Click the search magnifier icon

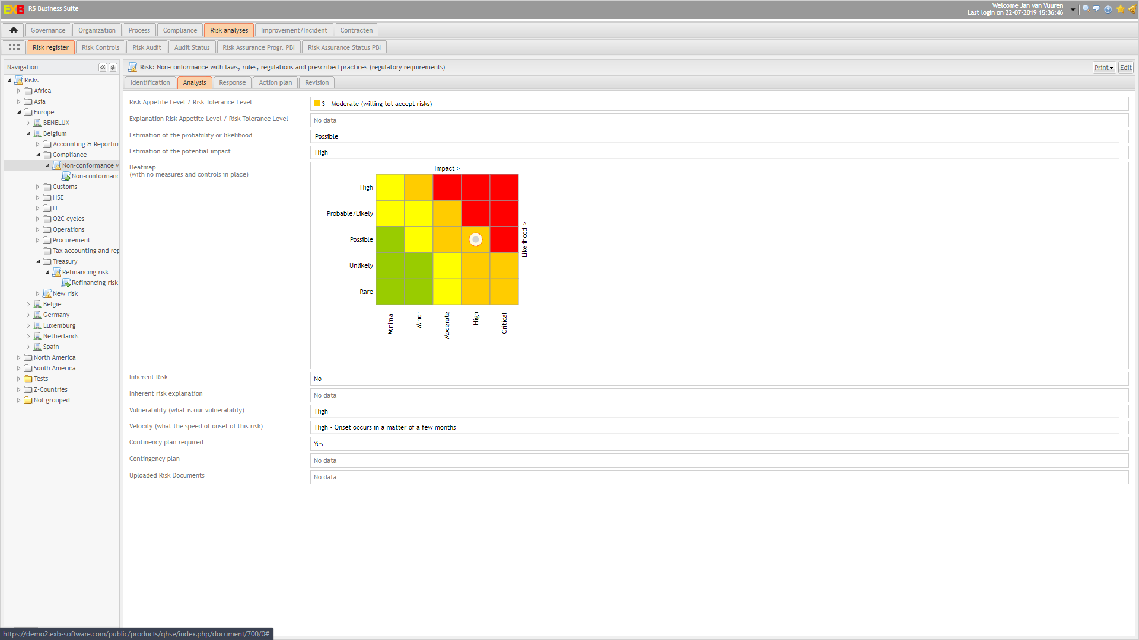(x=1086, y=9)
